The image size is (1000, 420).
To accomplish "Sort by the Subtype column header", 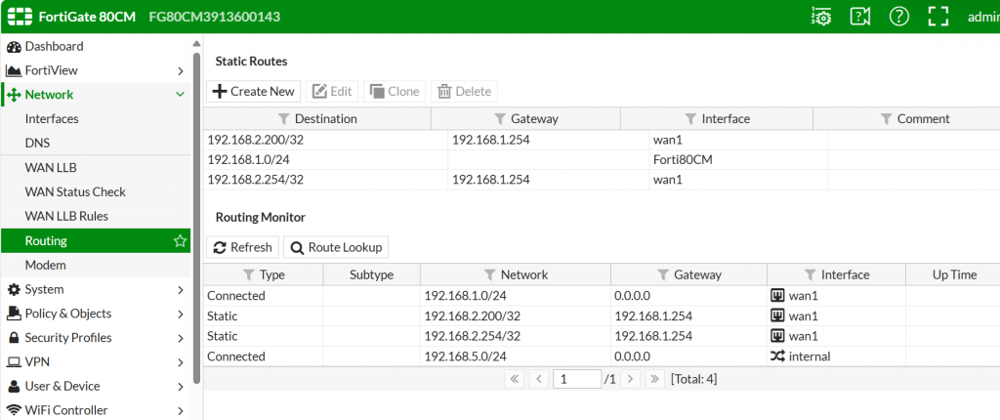I will pos(372,275).
